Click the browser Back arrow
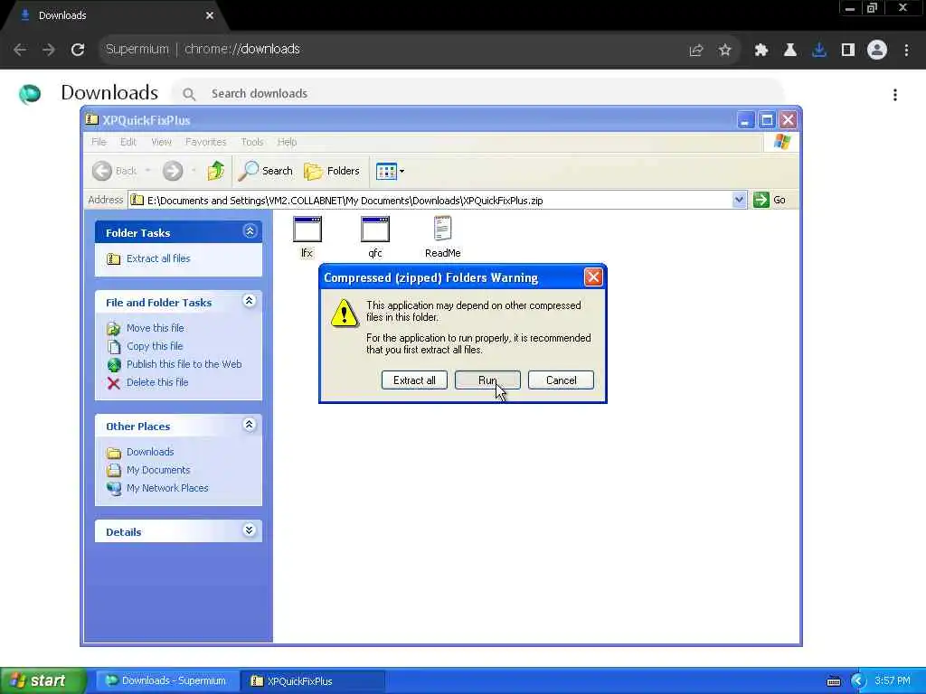 click(x=20, y=50)
